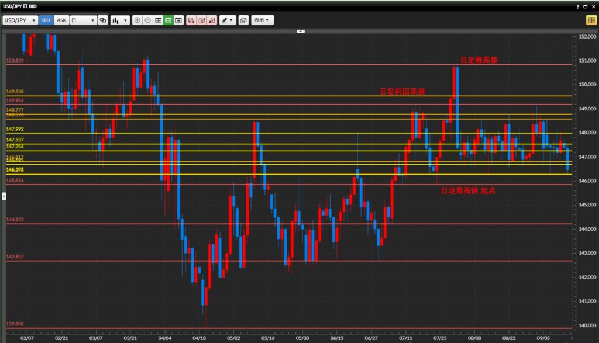Image resolution: width=599 pixels, height=343 pixels.
Task: Click the first pink indicator add icon
Action: point(191,20)
